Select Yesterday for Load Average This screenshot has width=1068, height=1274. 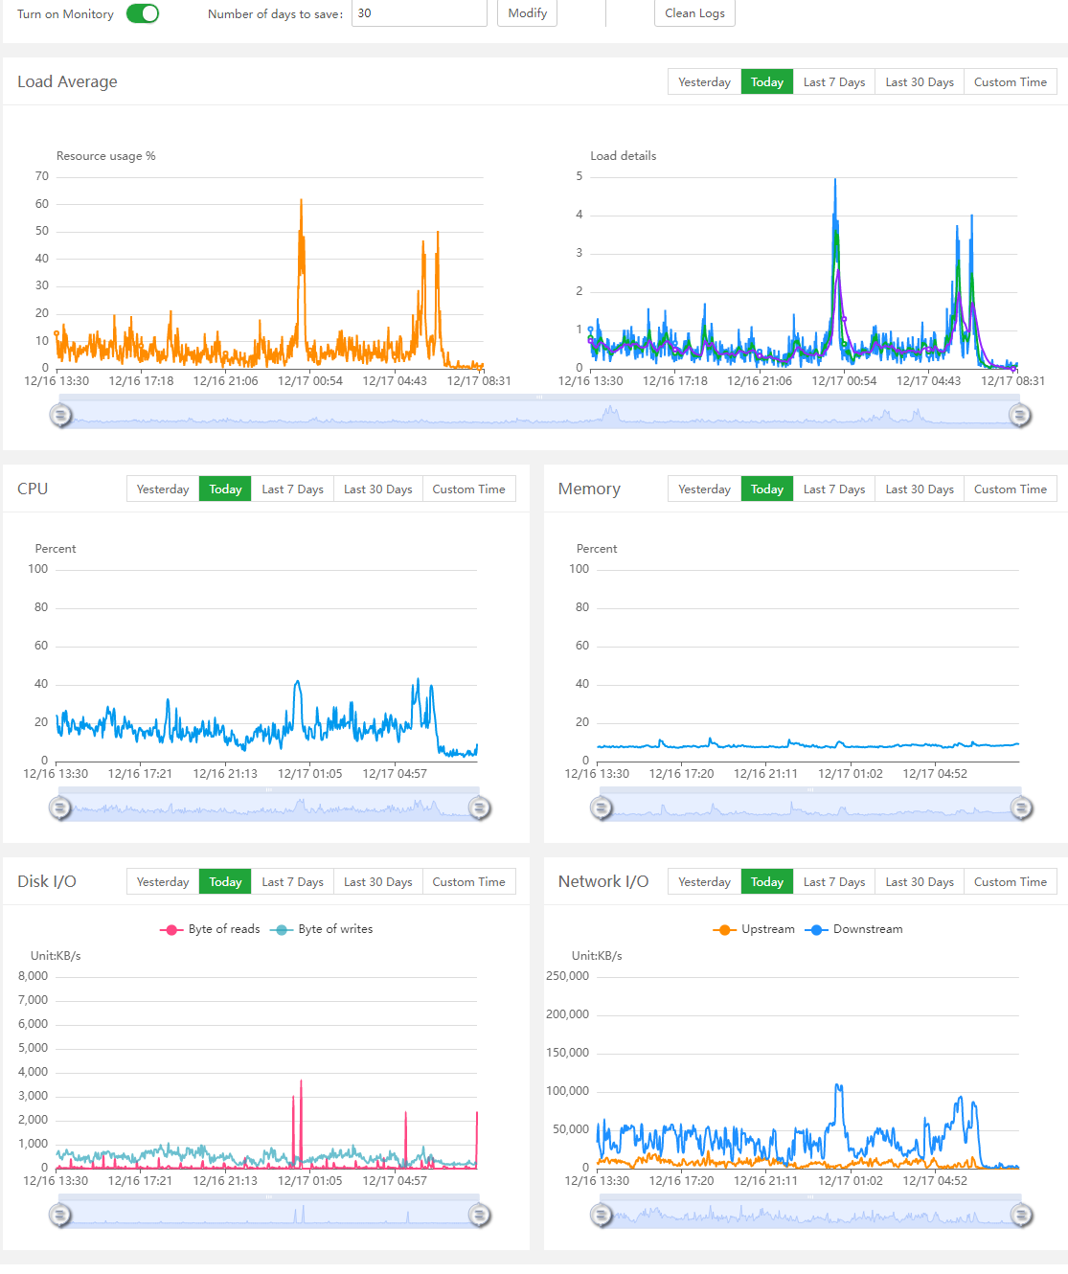click(704, 82)
